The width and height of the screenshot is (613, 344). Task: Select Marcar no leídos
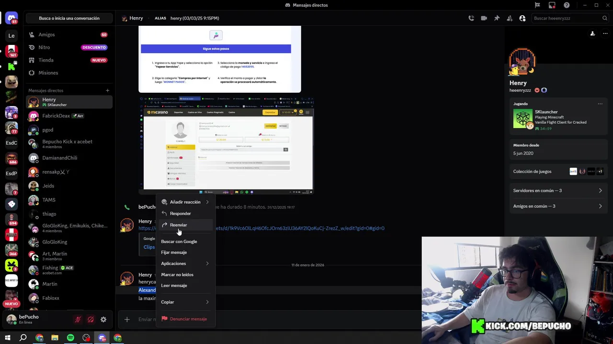pos(185,275)
